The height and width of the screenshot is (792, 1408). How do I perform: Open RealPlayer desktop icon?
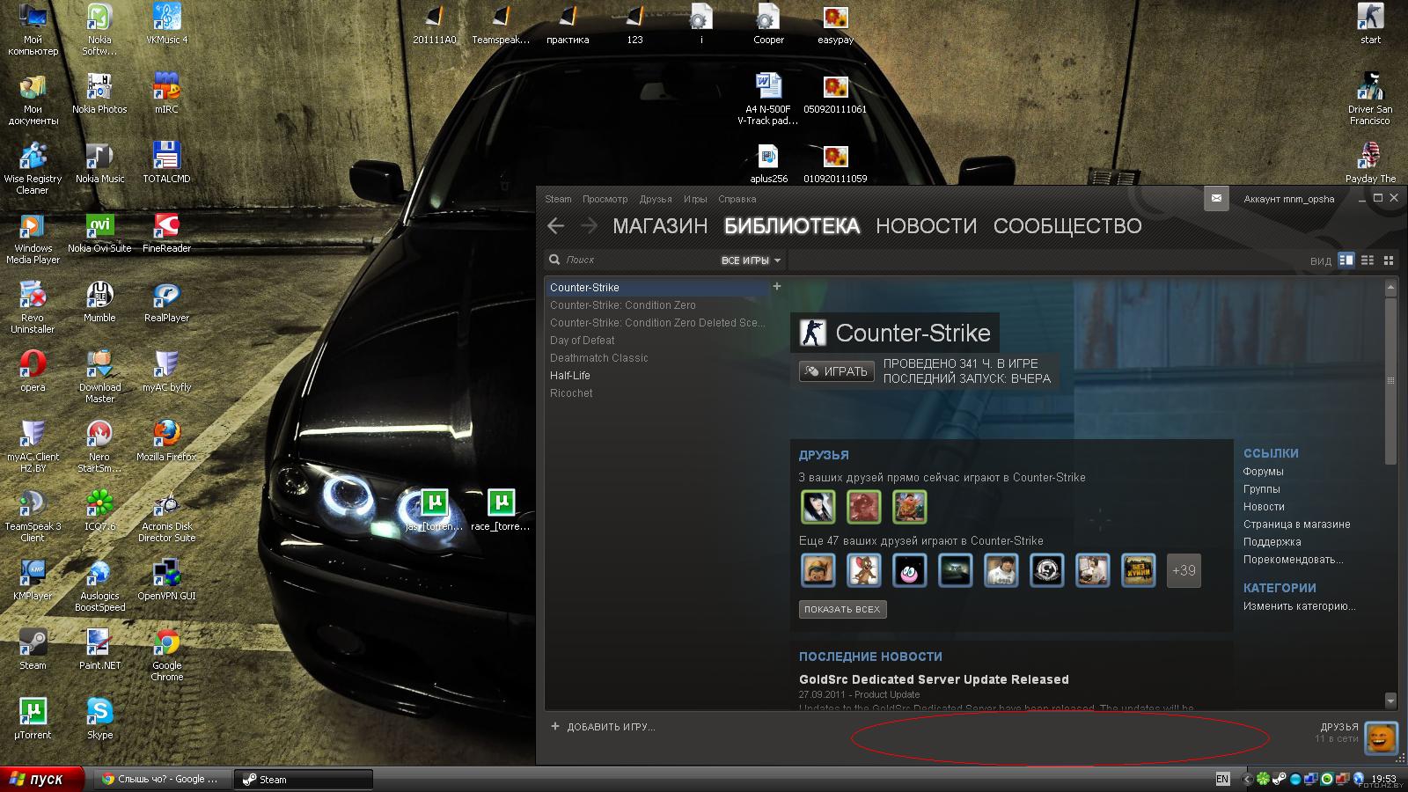(166, 301)
